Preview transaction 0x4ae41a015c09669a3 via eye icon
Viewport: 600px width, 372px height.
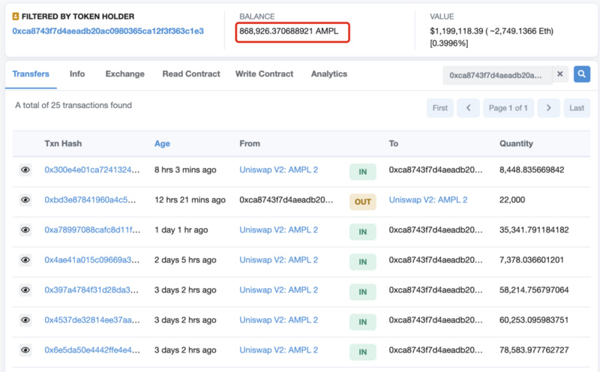[25, 259]
